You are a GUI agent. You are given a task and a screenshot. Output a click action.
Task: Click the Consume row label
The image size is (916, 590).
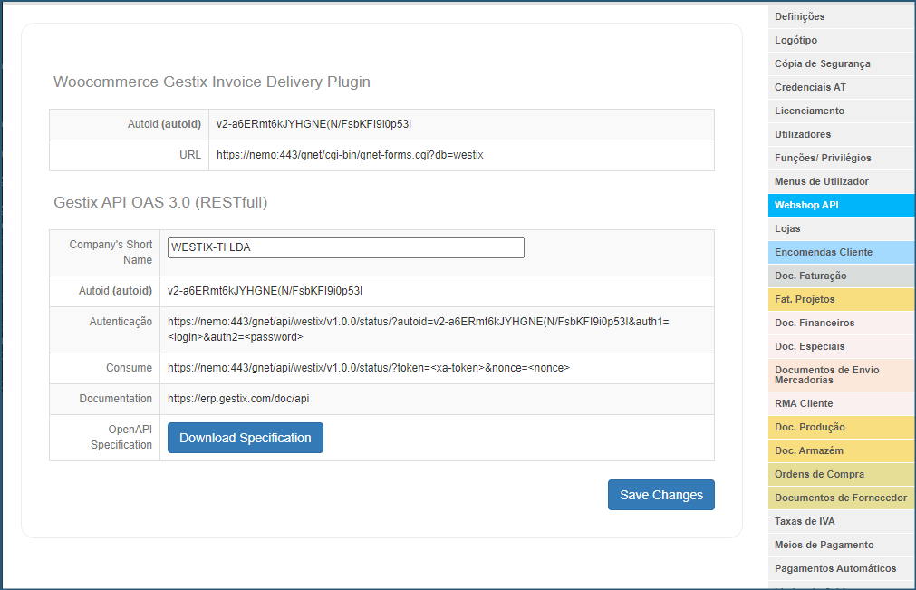tap(129, 368)
